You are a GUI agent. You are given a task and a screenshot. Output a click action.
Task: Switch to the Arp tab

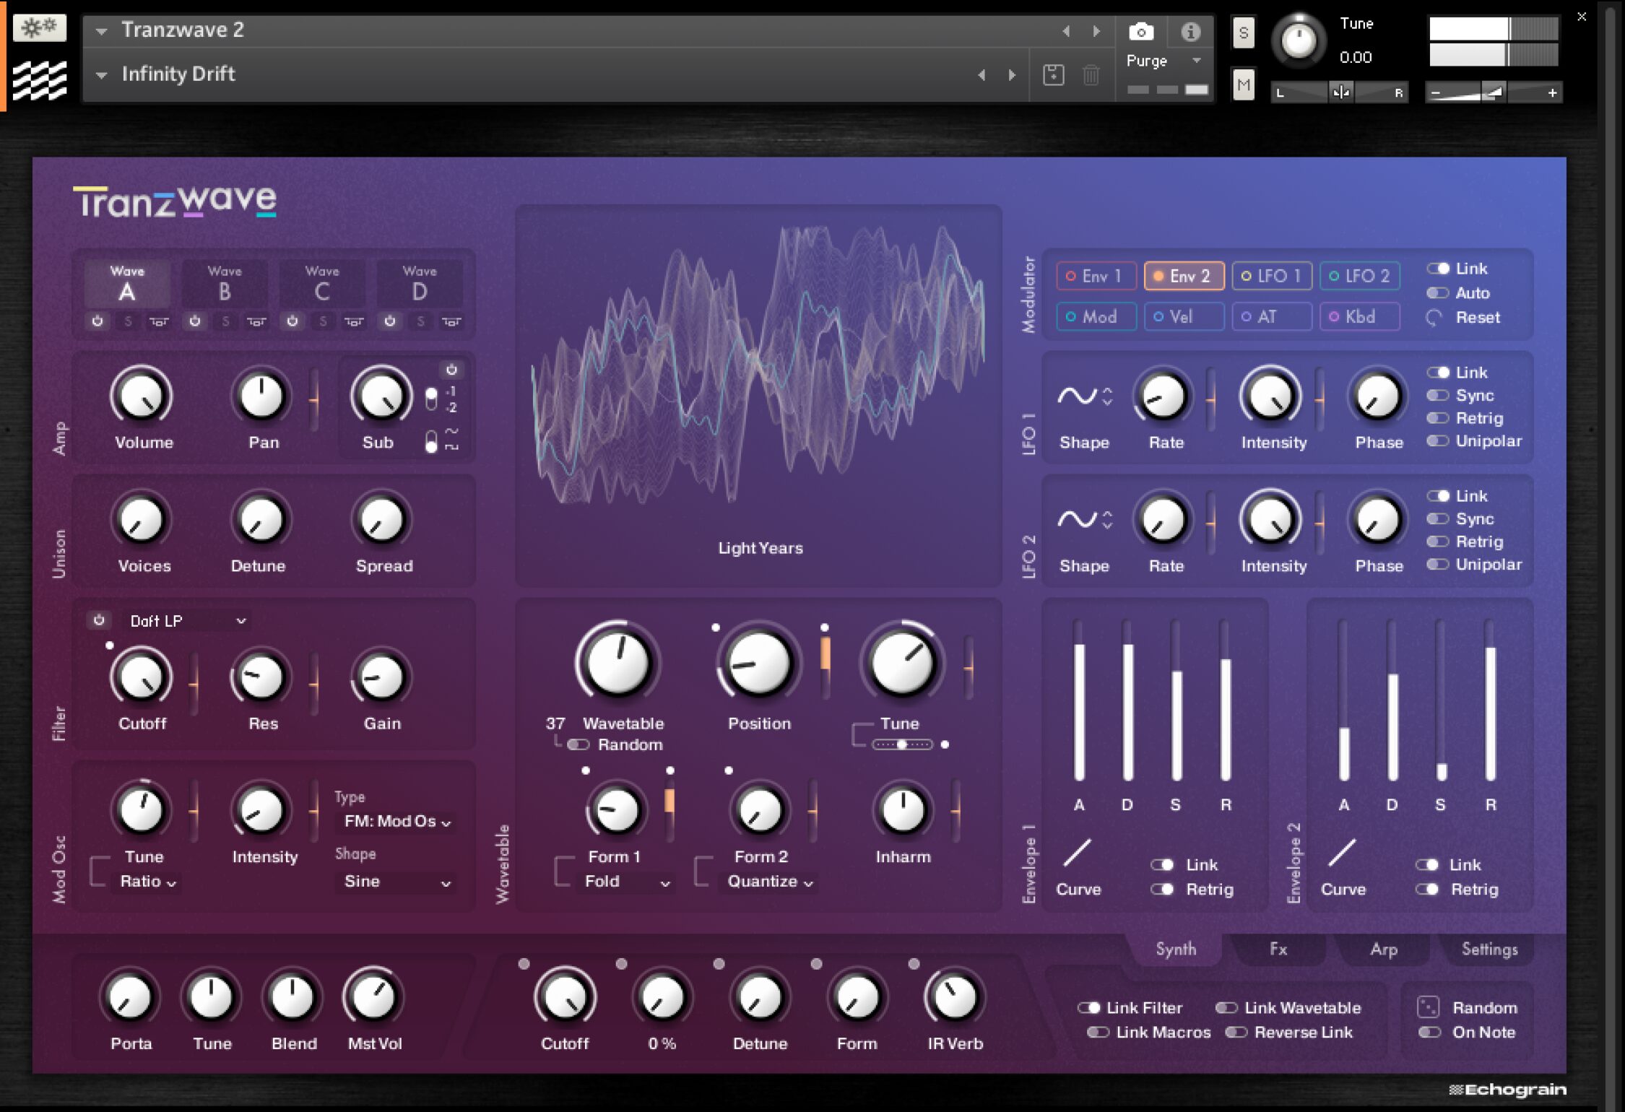click(x=1383, y=949)
